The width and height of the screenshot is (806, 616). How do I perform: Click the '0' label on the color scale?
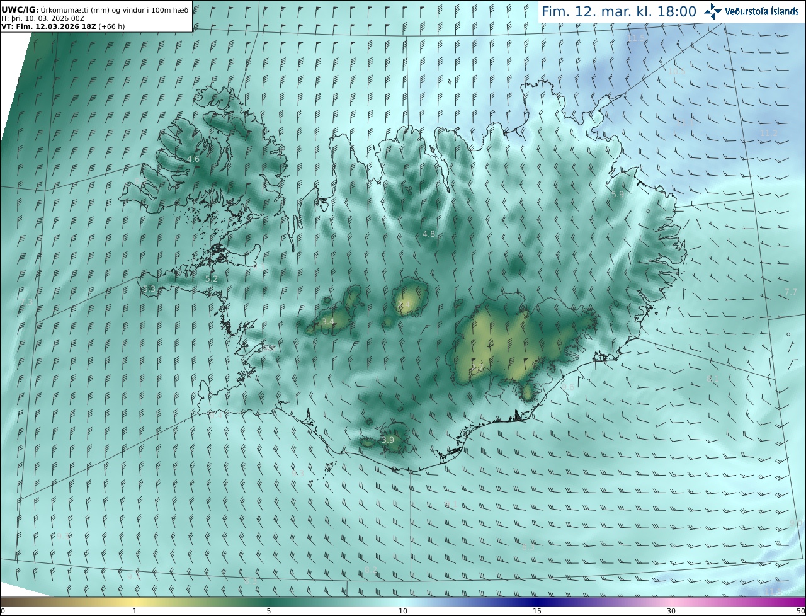coord(3,611)
